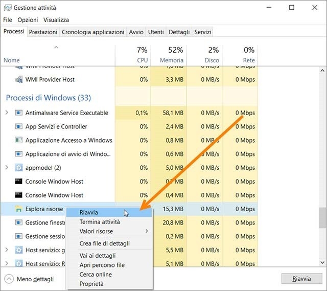Image resolution: width=327 pixels, height=291 pixels.
Task: Click the Antimalware Service Executable icon
Action: [x=18, y=113]
